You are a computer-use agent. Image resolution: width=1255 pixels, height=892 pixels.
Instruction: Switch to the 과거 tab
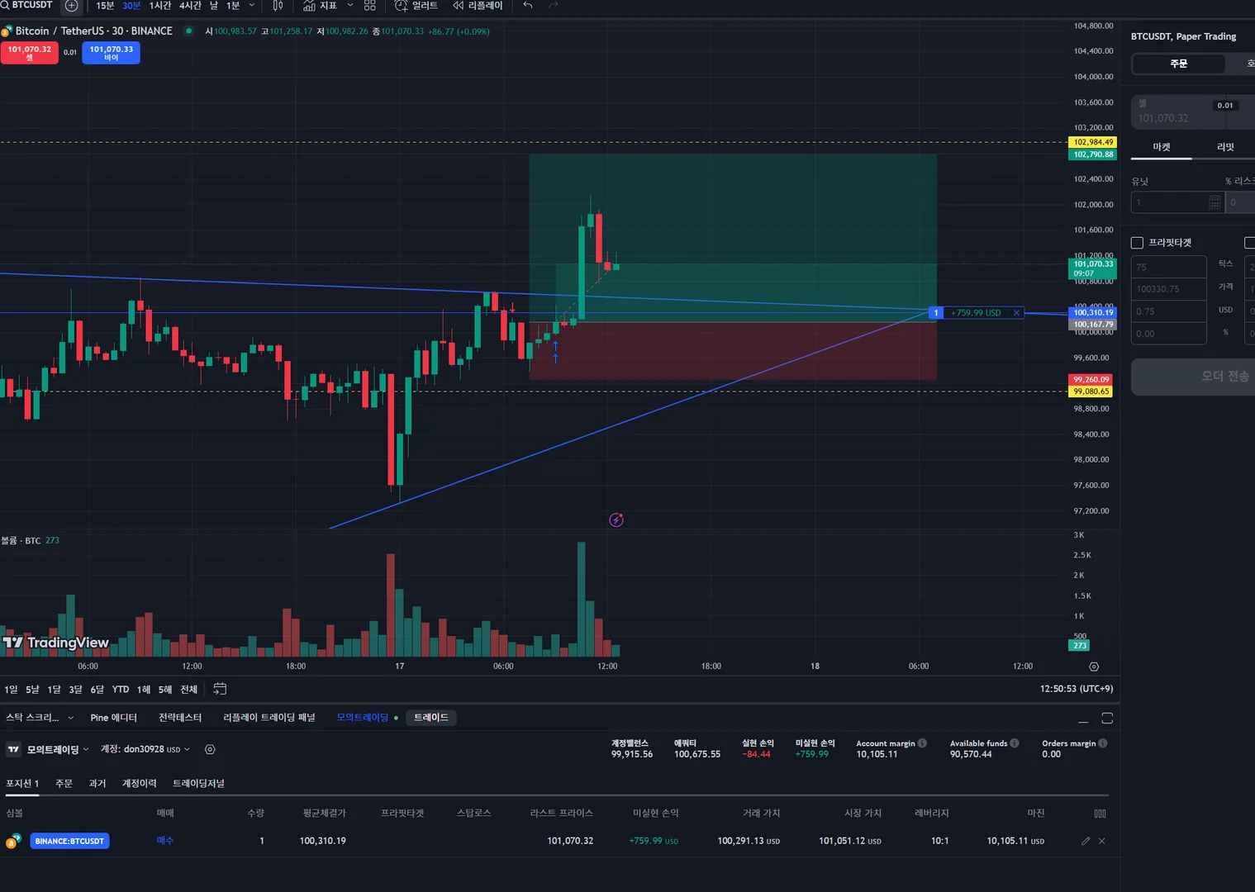coord(97,784)
